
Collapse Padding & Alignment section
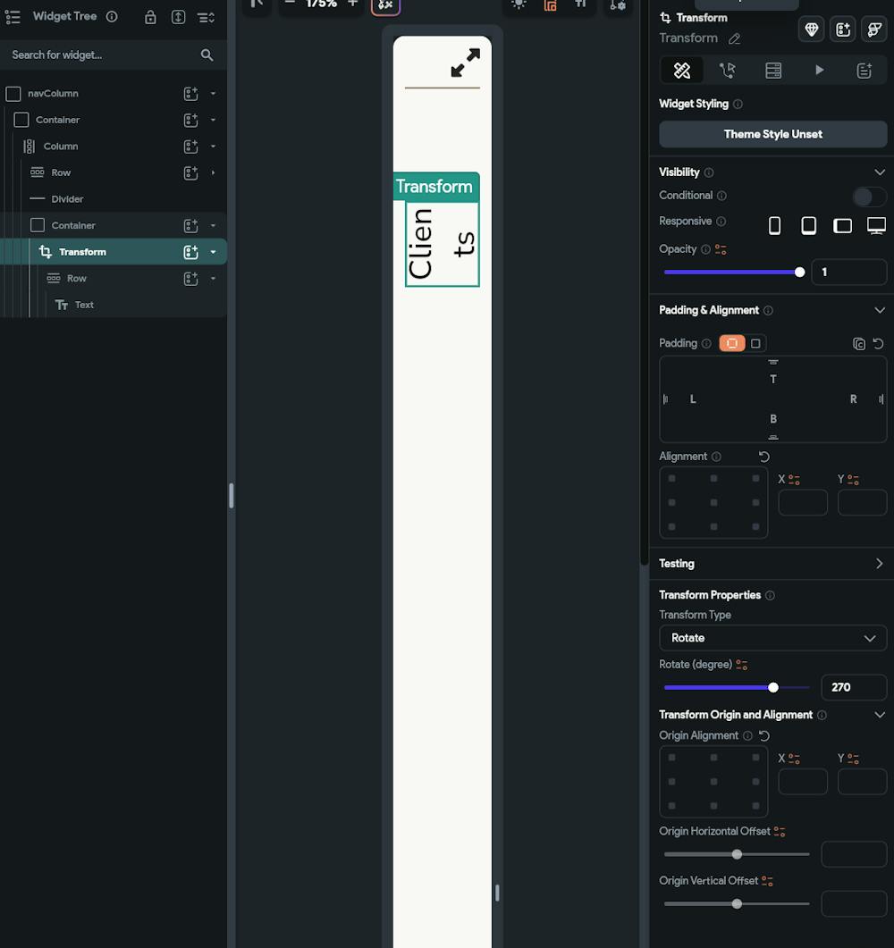coord(880,310)
